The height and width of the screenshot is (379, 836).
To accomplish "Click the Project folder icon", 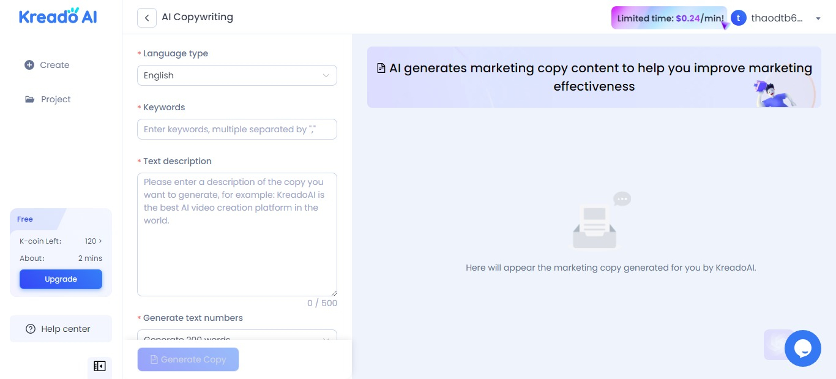I will point(29,99).
